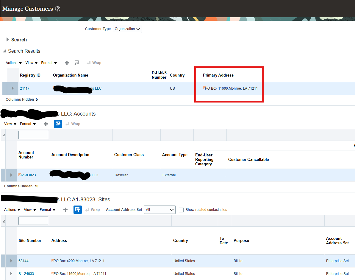Select the External account type cell
Image resolution: width=355 pixels, height=280 pixels.
(x=169, y=175)
